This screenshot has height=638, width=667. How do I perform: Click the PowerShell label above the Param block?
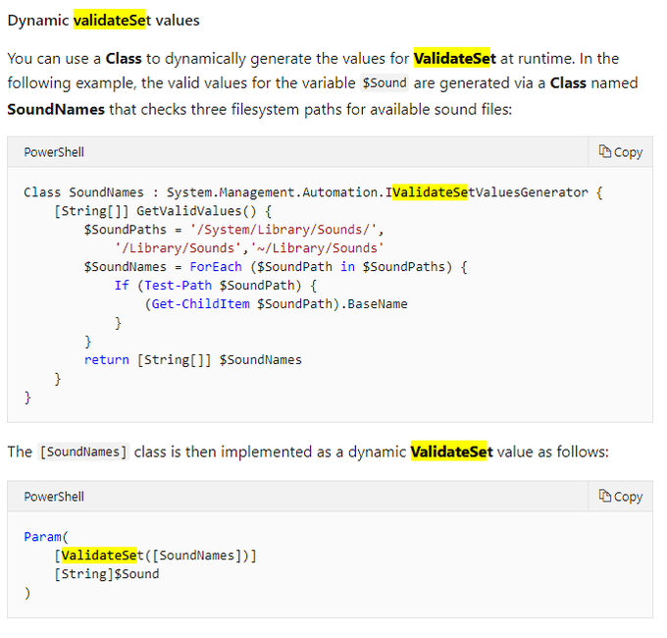54,497
